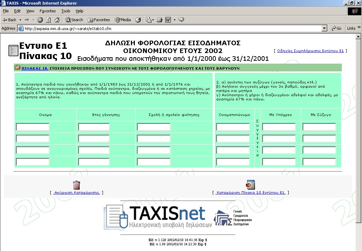Click the ΠΙΝΑΚΑΣ 10. link

click(35, 68)
